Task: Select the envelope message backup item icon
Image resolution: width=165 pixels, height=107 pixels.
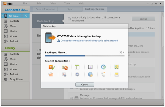Action: 117,74
